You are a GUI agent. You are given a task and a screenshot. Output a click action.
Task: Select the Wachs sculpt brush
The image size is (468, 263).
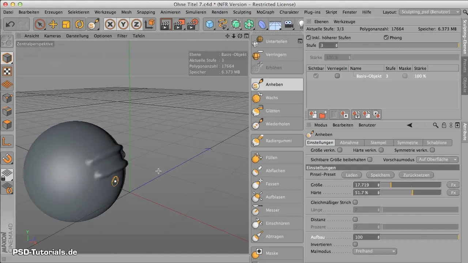[277, 98]
